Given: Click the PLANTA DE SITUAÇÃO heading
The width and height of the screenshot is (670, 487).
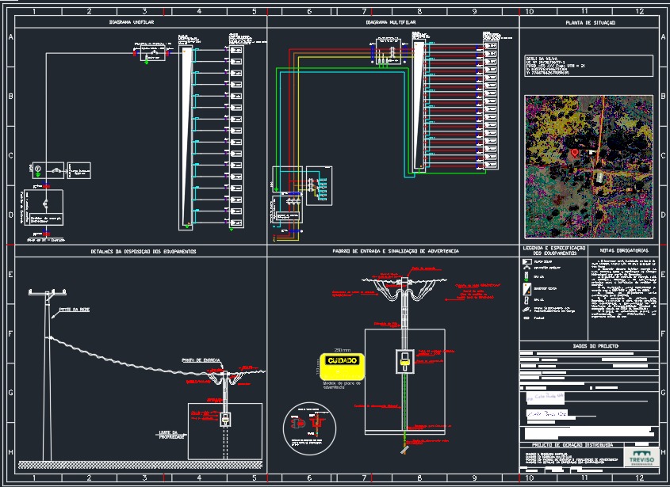Looking at the screenshot, I should [x=590, y=23].
